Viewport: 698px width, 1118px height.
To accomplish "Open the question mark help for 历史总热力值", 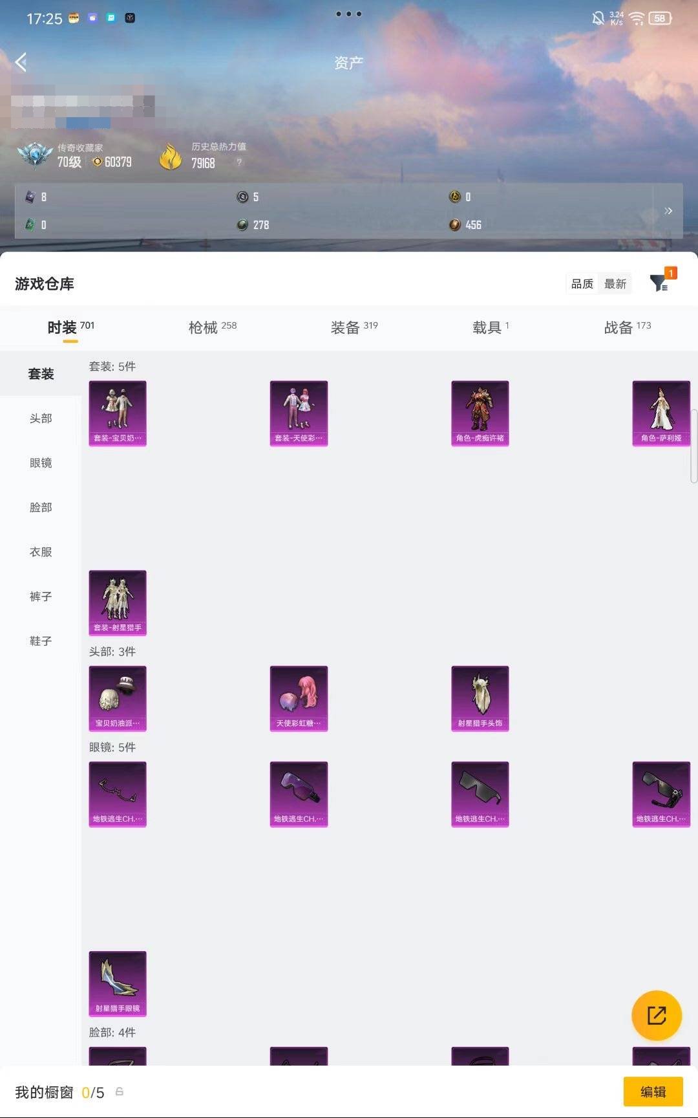I will click(239, 162).
